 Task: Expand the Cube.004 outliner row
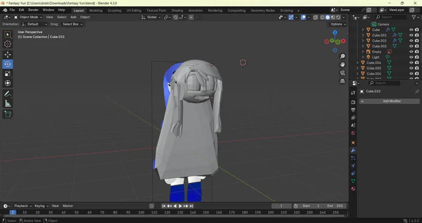(x=357, y=63)
